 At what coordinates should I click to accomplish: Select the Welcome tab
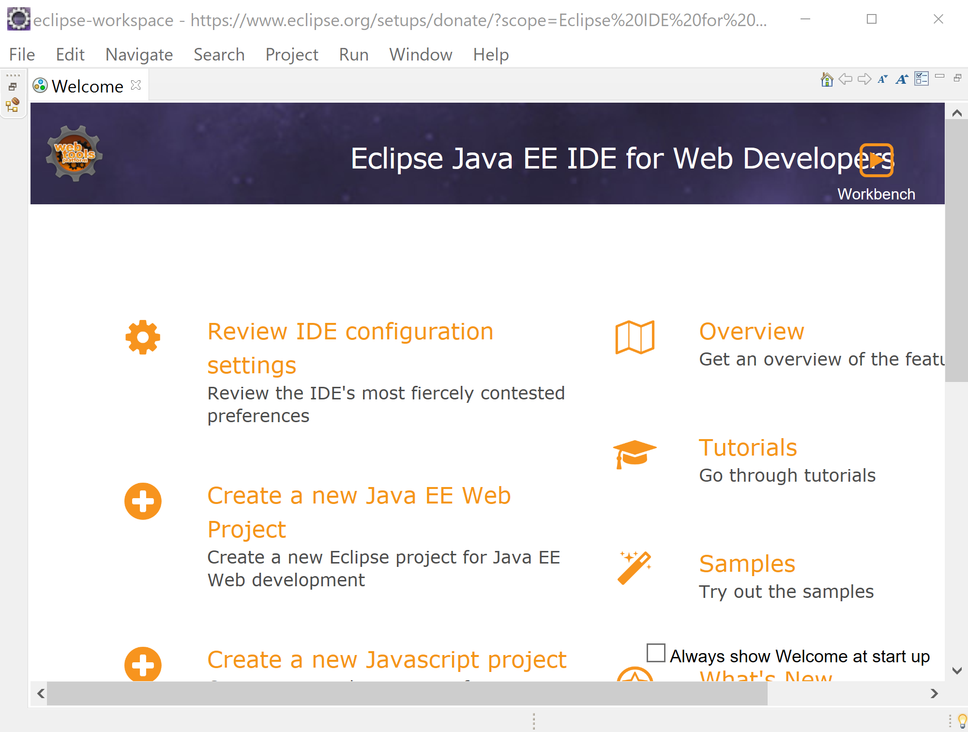(87, 86)
